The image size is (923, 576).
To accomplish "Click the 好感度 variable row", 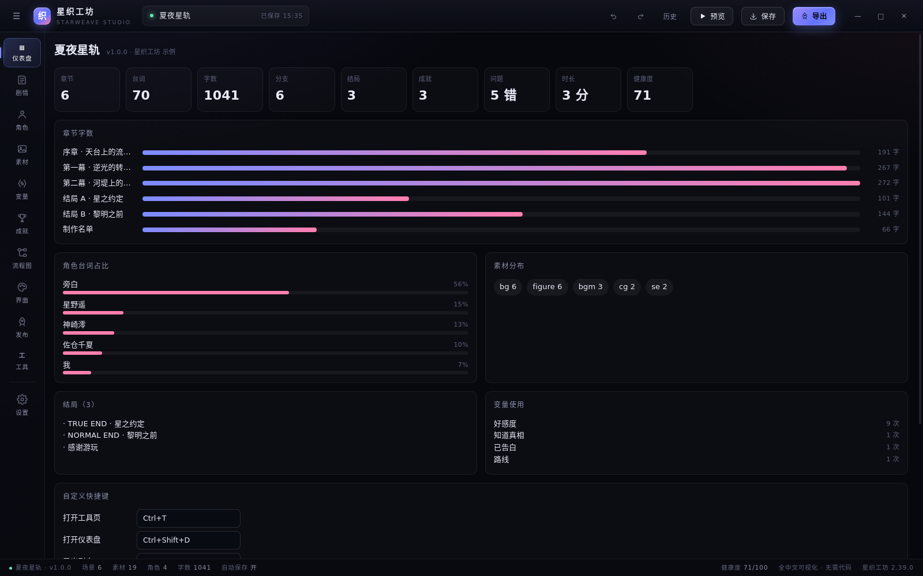I will pos(696,423).
